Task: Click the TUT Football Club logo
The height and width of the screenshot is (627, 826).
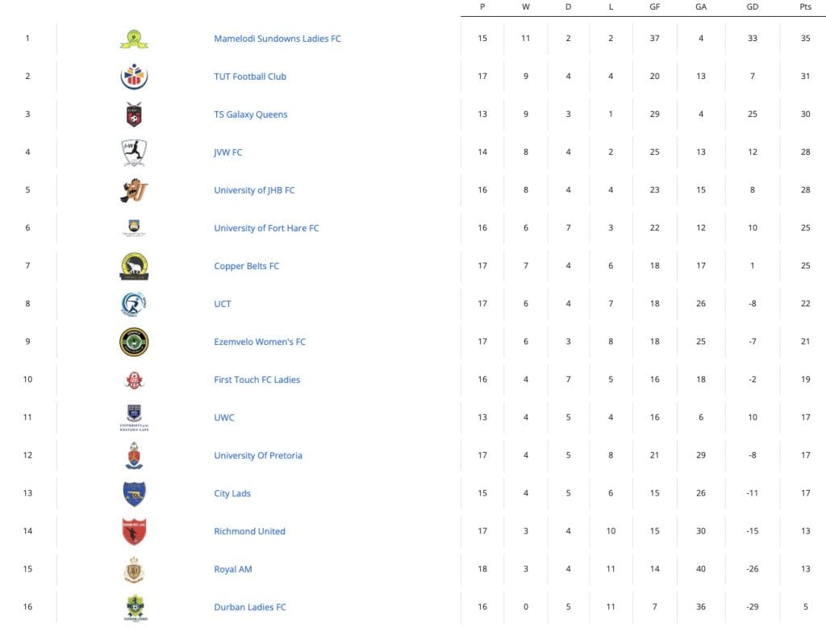Action: click(134, 77)
